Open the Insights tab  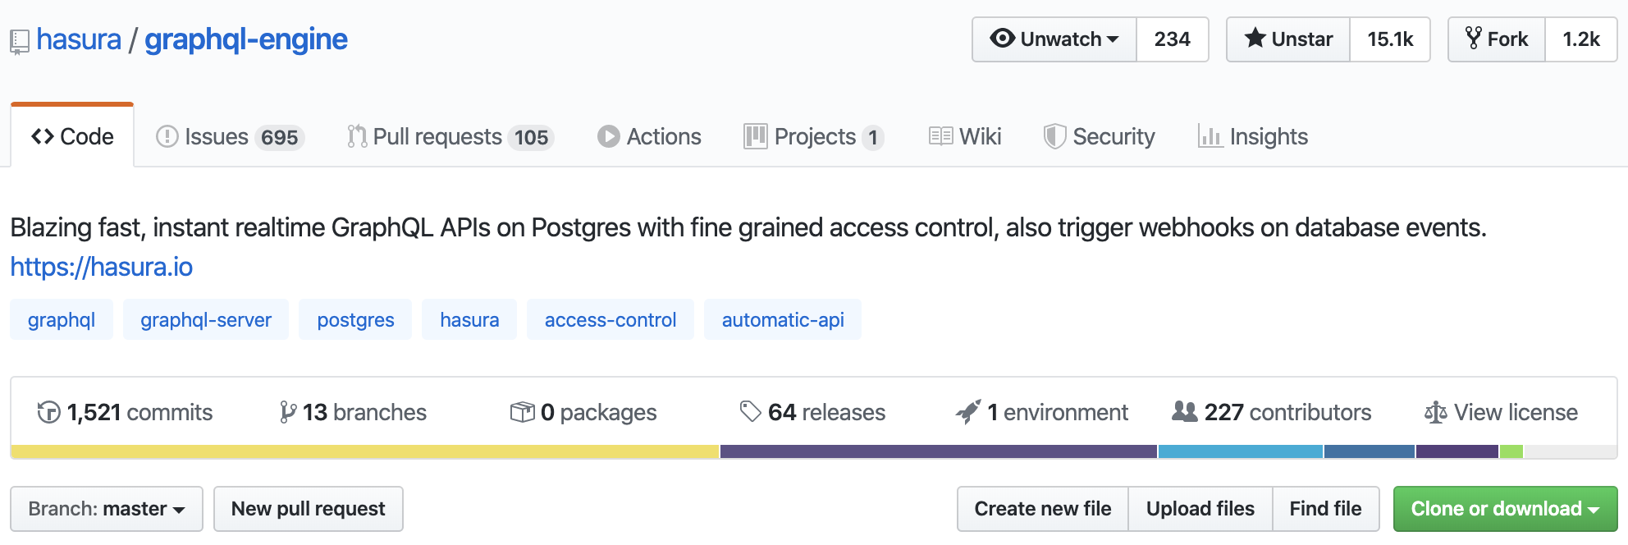(1253, 136)
